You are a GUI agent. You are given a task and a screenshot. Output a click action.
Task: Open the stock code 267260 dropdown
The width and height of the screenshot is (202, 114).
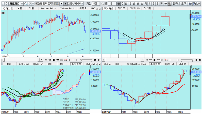(x=22, y=4)
